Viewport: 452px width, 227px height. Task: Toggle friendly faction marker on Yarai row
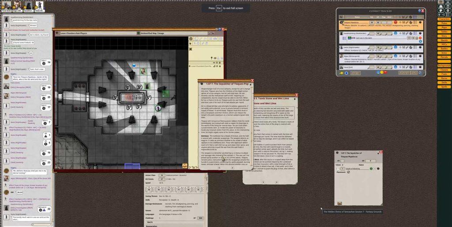(x=395, y=67)
